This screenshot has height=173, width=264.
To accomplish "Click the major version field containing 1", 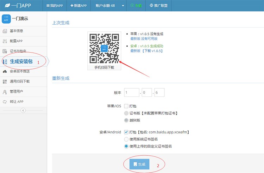I will [x=132, y=93].
